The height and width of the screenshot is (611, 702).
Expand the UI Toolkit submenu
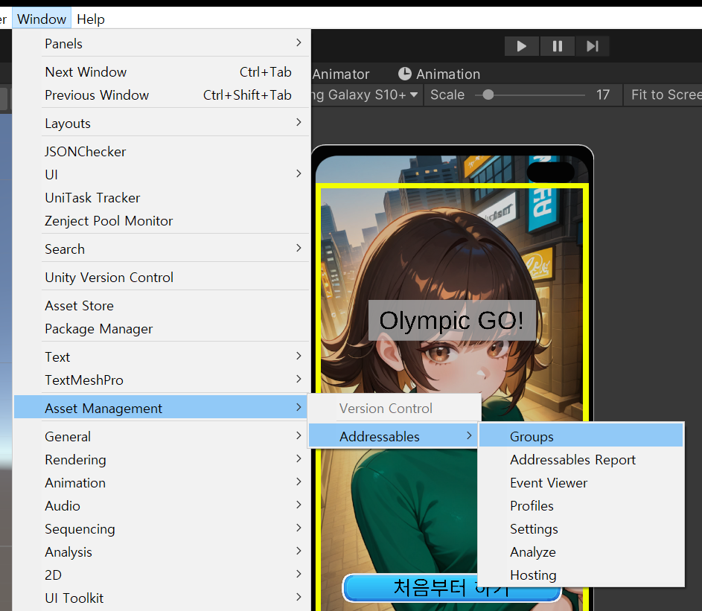click(162, 598)
